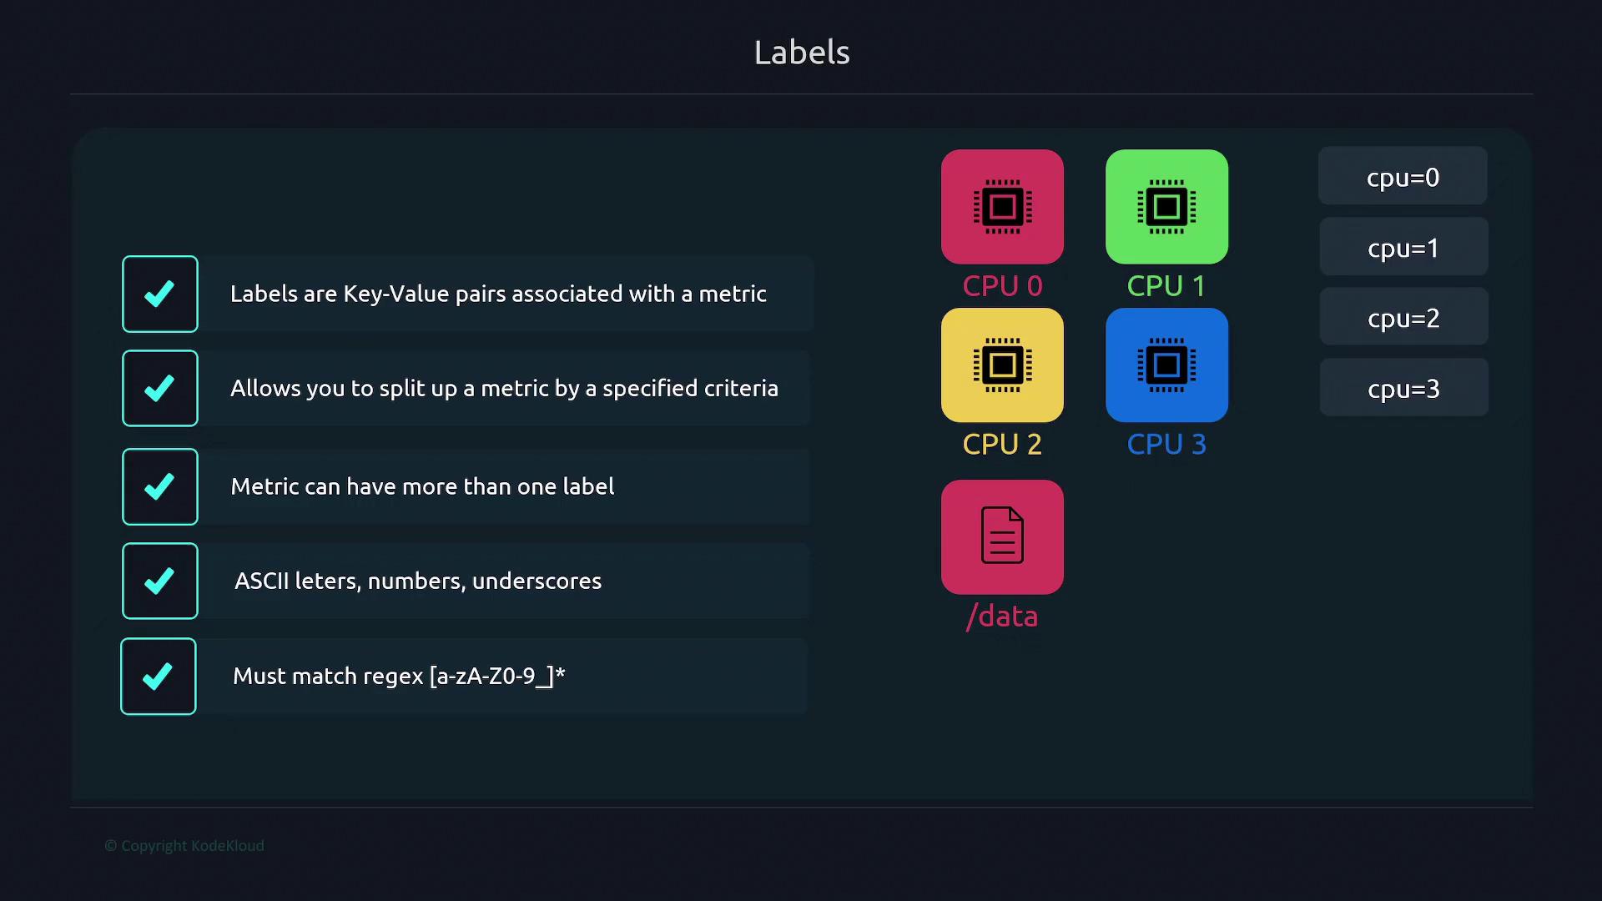The image size is (1602, 901).
Task: Toggle checkbox beside Labels are Key-Value pairs
Action: click(159, 294)
